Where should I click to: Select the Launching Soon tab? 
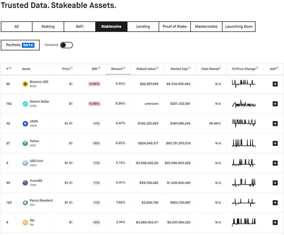(x=239, y=27)
